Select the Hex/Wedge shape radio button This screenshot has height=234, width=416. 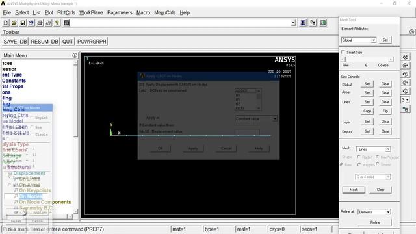[377, 157]
